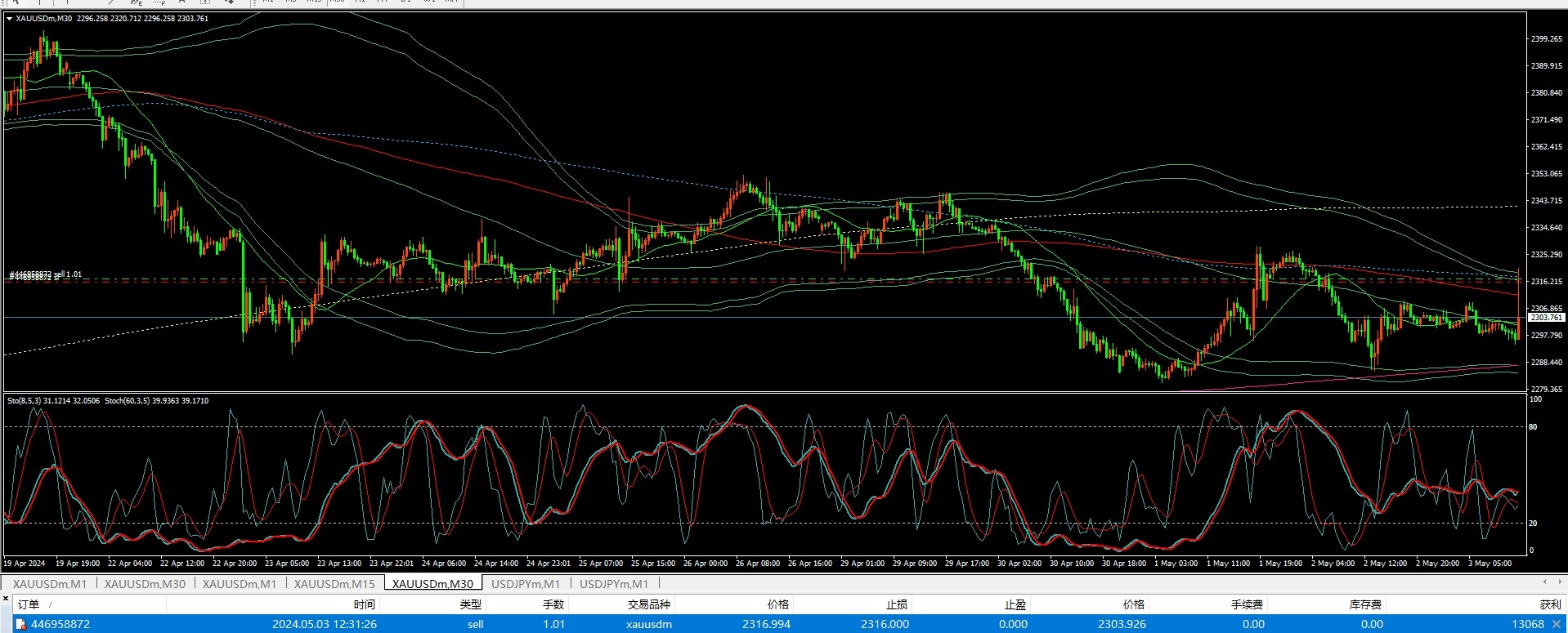Click the ticket icon beside order 446958872
The image size is (1568, 633).
tap(21, 625)
